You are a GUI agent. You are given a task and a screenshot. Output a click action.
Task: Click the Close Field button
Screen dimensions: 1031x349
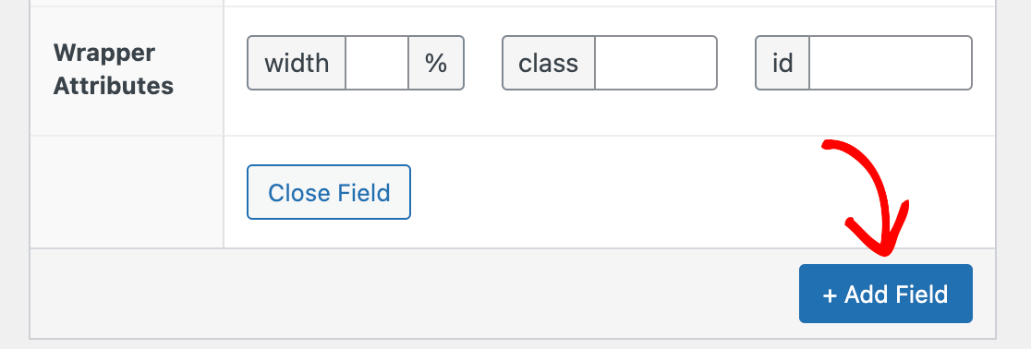pos(329,192)
